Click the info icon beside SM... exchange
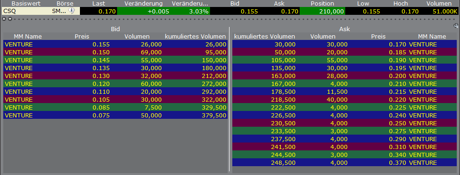 (x=72, y=11)
